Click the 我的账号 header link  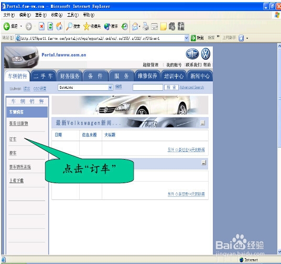[174, 65]
